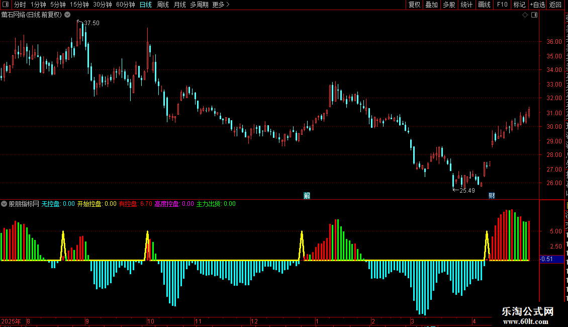Screen dimensions: 568x327
Task: Open the 复权 adjustment menu
Action: 414,5
